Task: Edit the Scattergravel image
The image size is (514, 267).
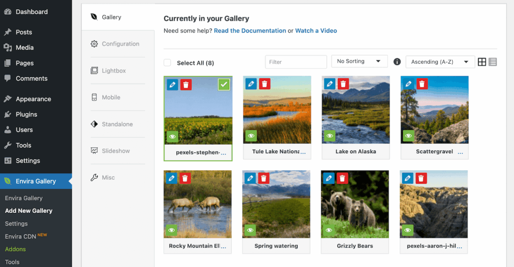Action: pos(409,84)
